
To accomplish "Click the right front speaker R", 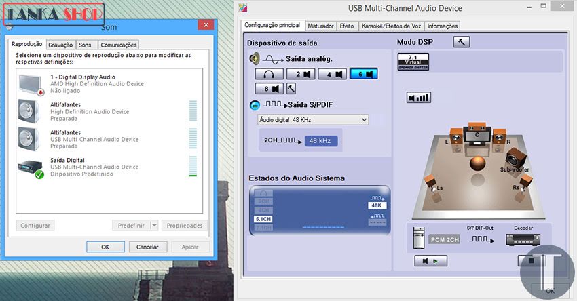I will point(500,137).
